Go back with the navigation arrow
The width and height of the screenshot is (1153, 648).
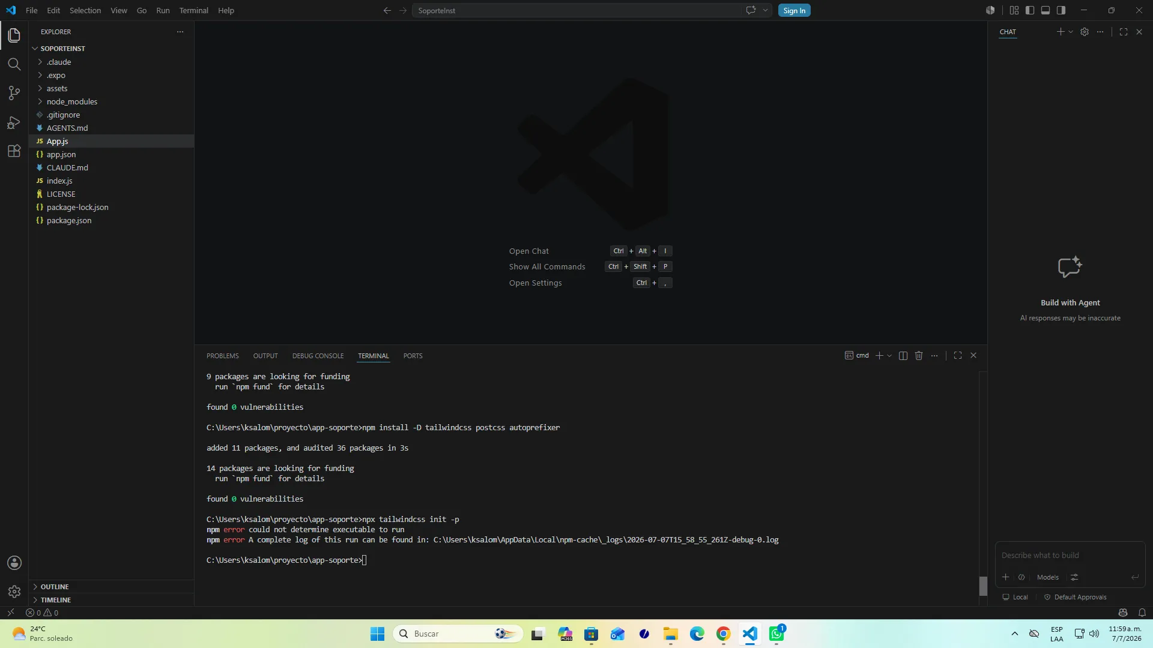click(x=387, y=11)
